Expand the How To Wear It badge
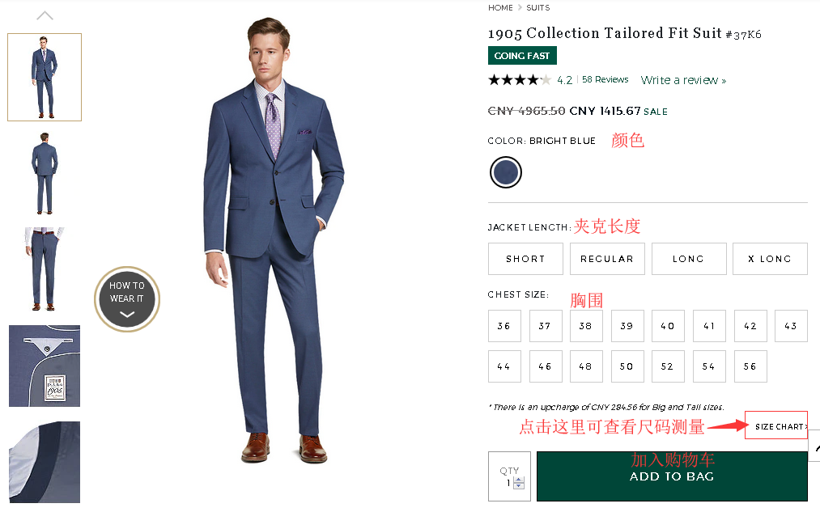The height and width of the screenshot is (512, 820). [x=127, y=299]
